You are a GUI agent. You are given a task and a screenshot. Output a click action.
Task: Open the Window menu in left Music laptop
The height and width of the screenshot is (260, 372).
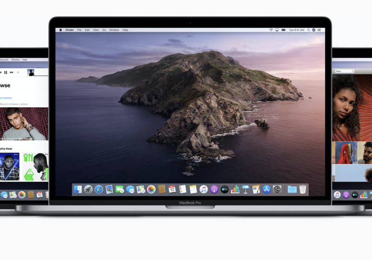coord(15,60)
